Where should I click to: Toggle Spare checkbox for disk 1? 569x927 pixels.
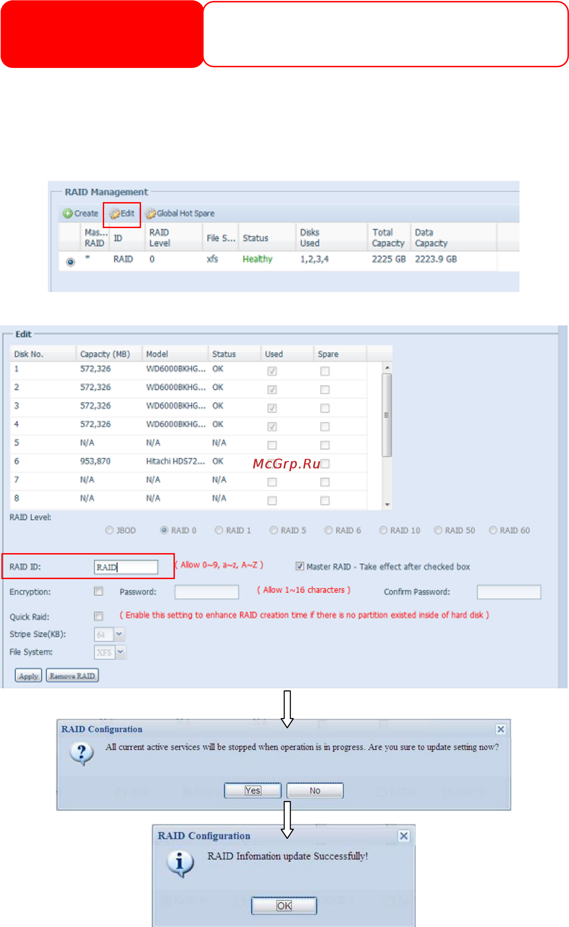[325, 371]
